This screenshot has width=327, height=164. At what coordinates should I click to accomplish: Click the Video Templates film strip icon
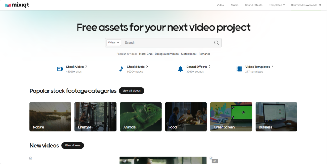click(239, 69)
